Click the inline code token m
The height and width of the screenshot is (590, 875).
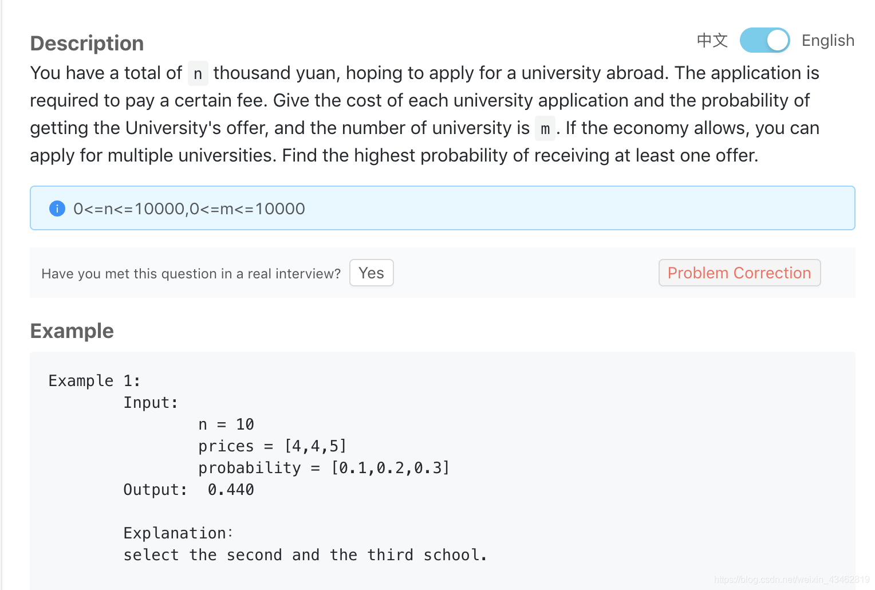545,128
